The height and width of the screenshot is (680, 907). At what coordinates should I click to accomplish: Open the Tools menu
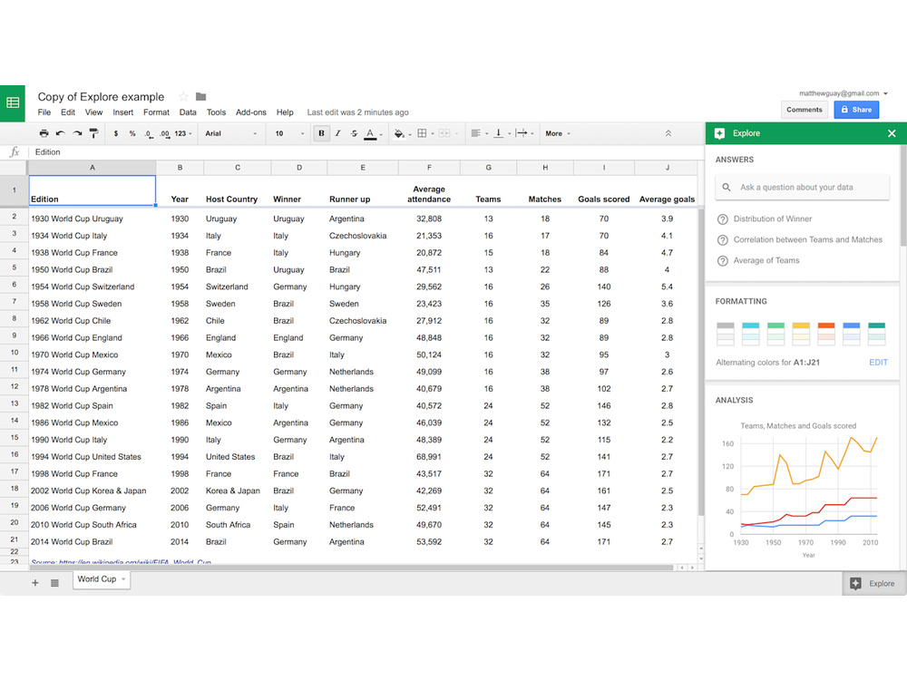tap(217, 112)
